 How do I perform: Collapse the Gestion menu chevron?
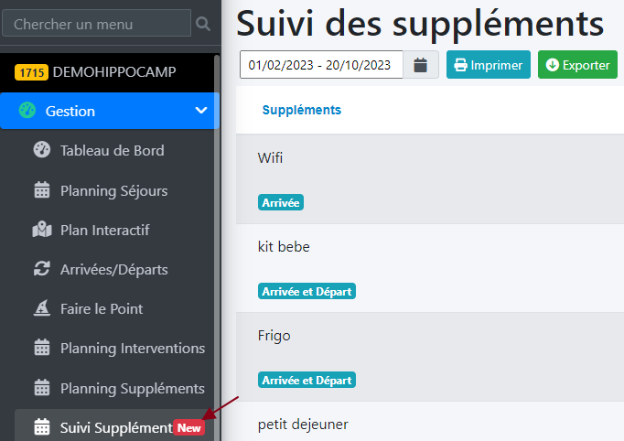click(x=201, y=111)
